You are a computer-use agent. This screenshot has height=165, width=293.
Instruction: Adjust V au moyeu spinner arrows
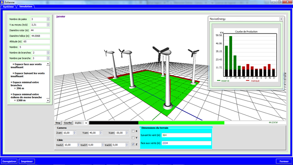(x=48, y=24)
